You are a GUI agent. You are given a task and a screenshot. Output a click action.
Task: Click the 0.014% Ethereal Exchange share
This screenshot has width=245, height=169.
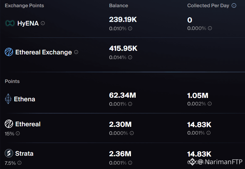tap(118, 57)
